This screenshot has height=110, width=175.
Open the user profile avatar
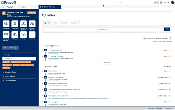tap(173, 2)
